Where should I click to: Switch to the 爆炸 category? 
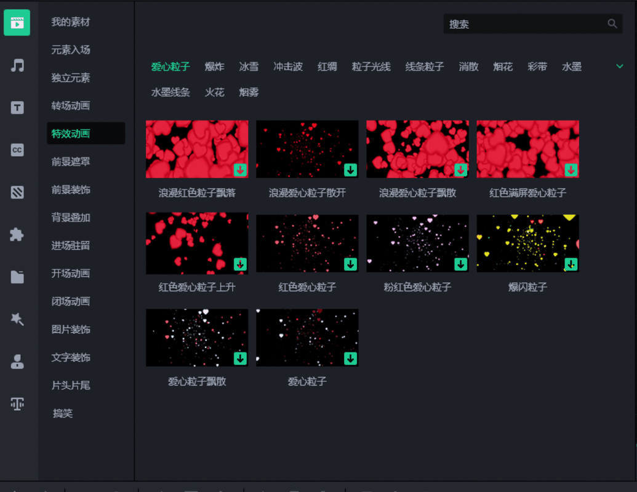pos(214,67)
